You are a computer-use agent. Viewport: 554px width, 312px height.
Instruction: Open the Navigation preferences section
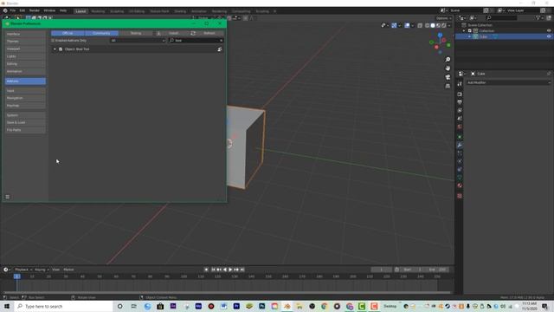25,98
